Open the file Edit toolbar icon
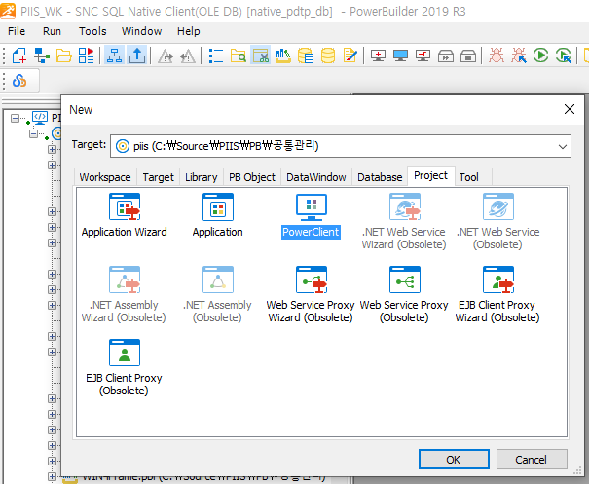This screenshot has width=589, height=484. [x=350, y=56]
